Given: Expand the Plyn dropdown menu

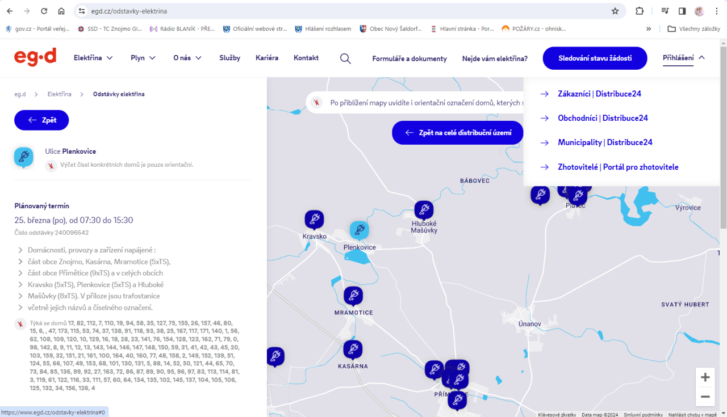Looking at the screenshot, I should click(143, 58).
